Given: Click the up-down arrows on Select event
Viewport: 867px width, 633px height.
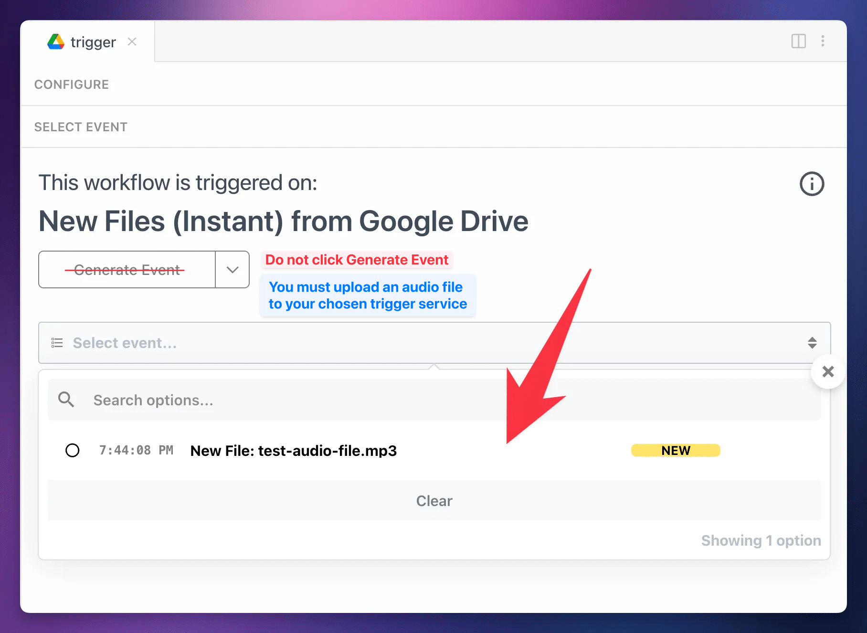Looking at the screenshot, I should [812, 343].
